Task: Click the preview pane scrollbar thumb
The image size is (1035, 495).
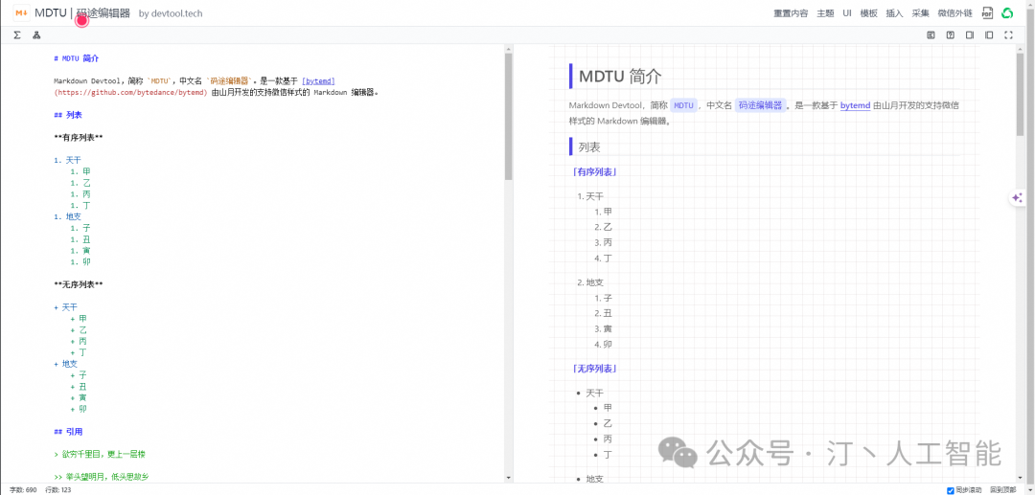Action: point(1021,93)
